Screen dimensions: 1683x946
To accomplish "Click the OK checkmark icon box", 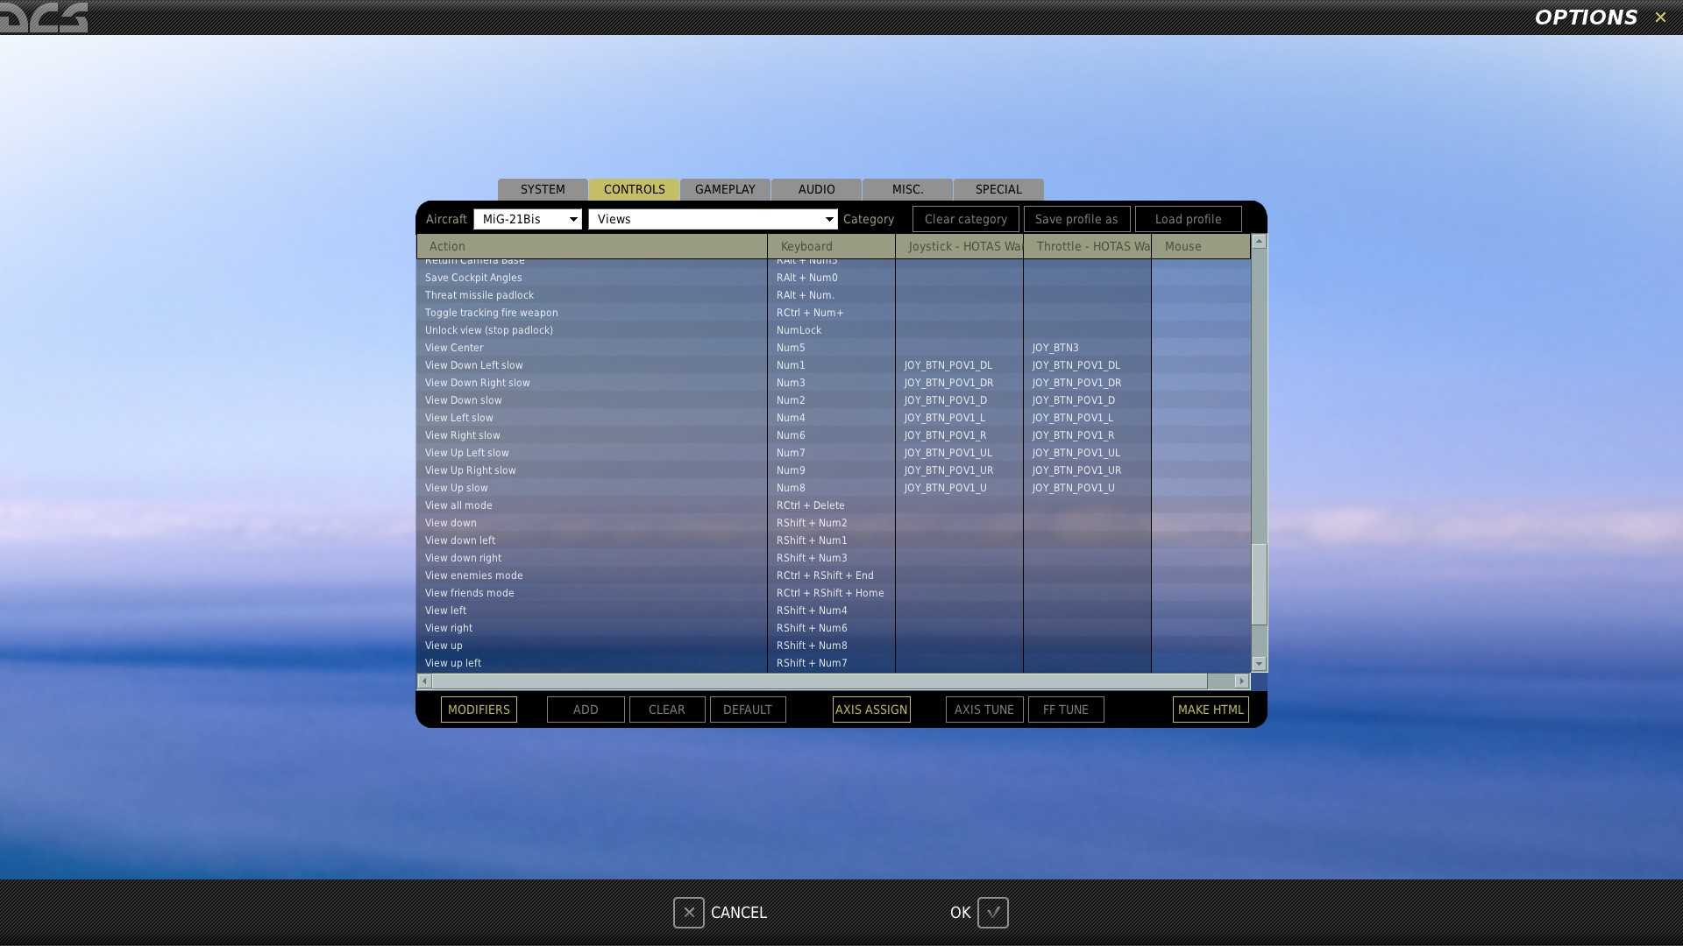I will [x=993, y=913].
